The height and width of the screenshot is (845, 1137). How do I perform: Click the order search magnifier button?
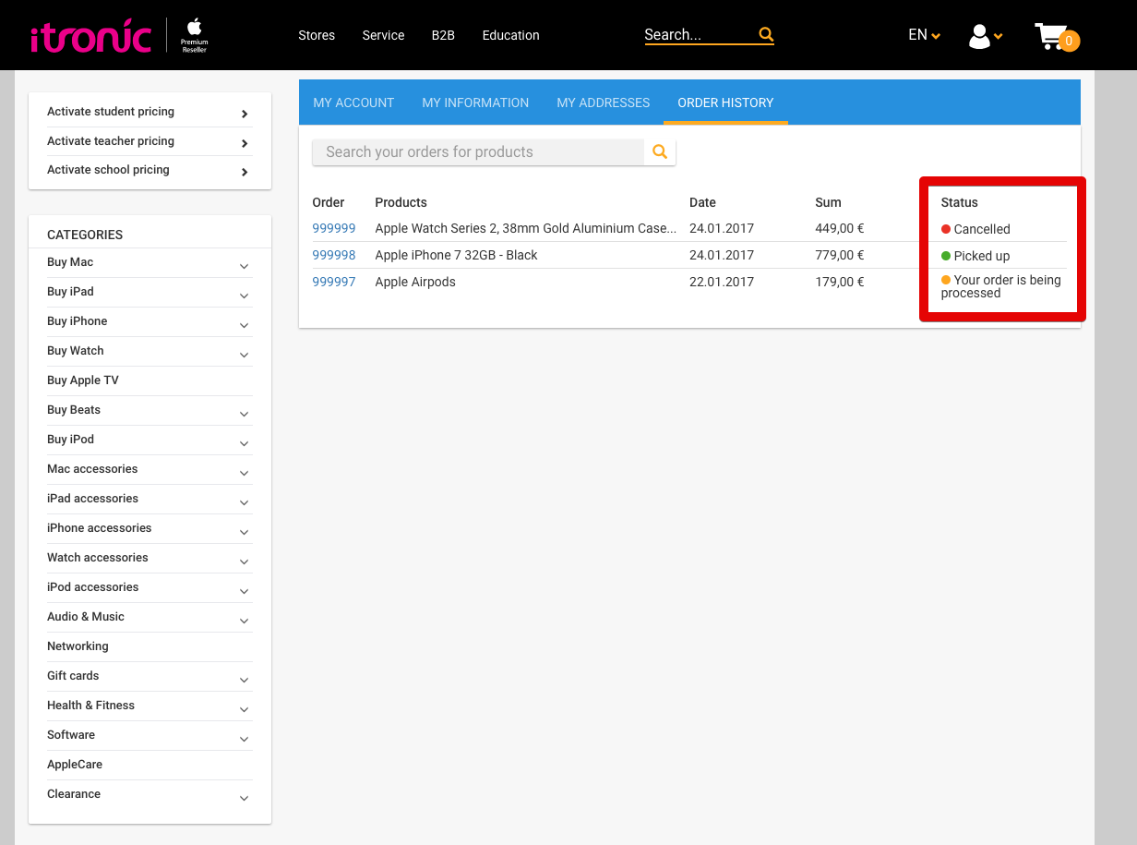660,152
